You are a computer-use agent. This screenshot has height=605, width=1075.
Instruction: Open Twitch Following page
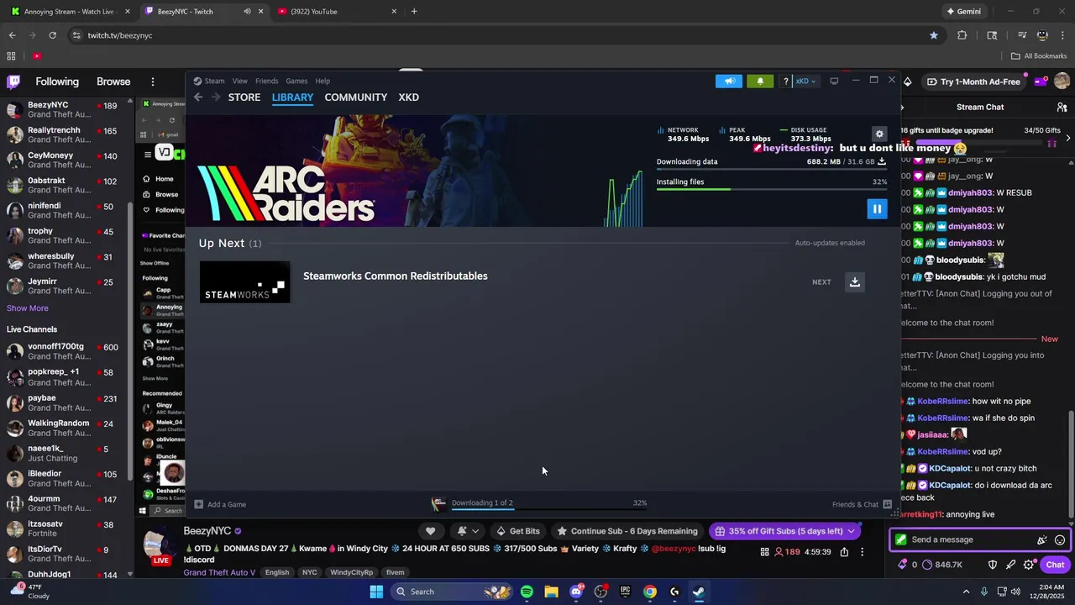pyautogui.click(x=57, y=82)
